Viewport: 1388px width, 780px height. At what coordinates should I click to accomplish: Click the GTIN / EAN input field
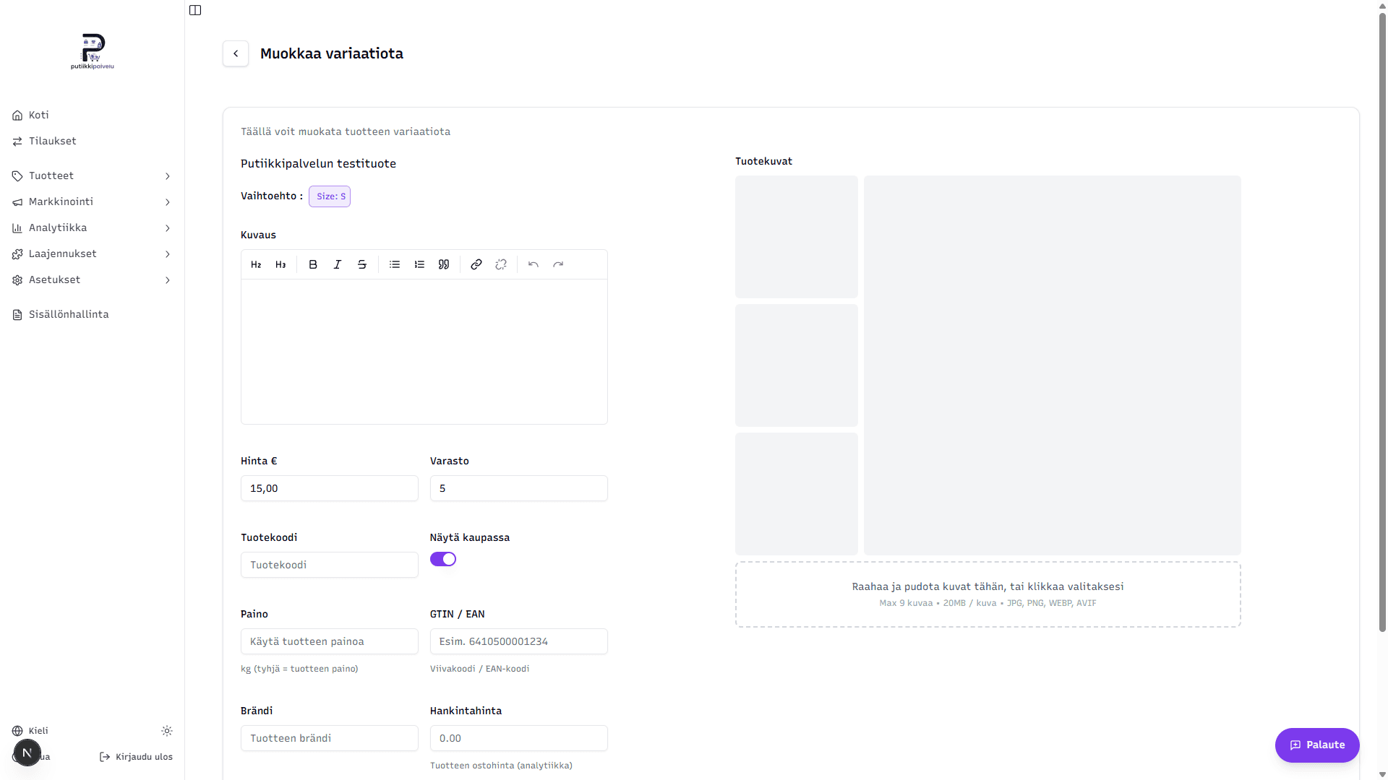point(519,641)
